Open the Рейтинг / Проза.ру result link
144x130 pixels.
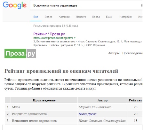[49, 34]
